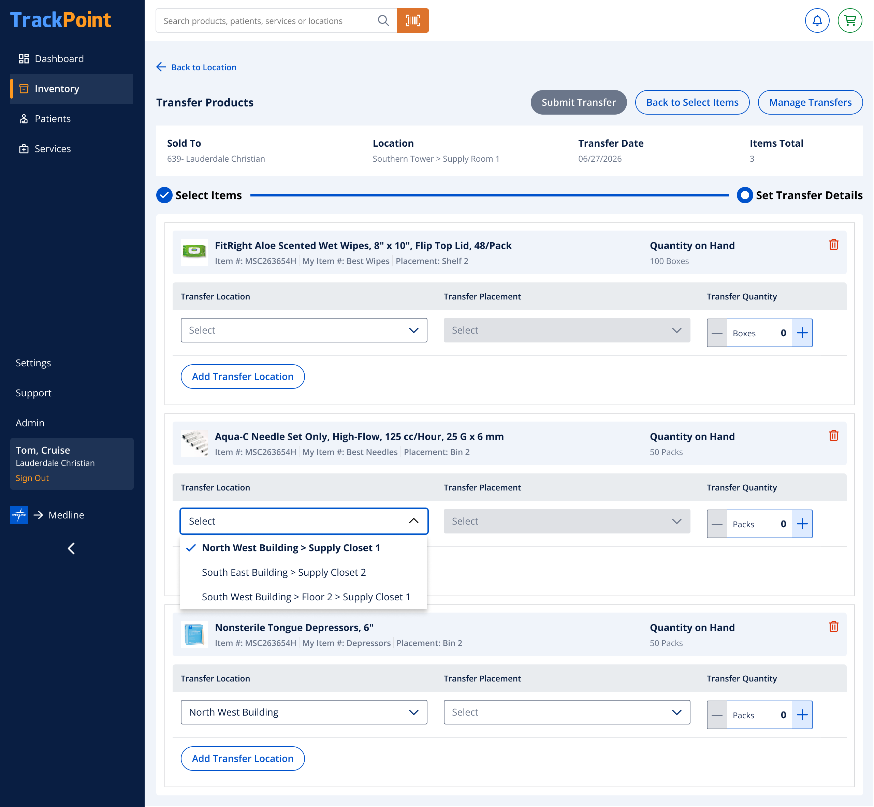Click the search magnifier icon

pyautogui.click(x=383, y=20)
